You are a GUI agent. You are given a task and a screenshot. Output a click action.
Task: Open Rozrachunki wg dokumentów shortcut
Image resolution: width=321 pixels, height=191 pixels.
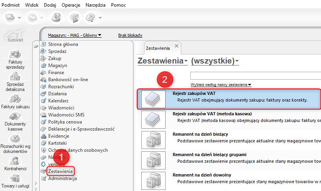click(x=15, y=144)
